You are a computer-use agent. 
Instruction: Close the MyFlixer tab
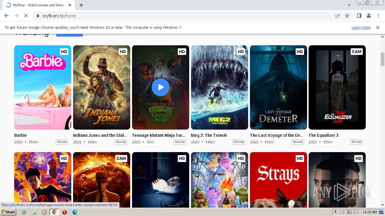pos(70,5)
